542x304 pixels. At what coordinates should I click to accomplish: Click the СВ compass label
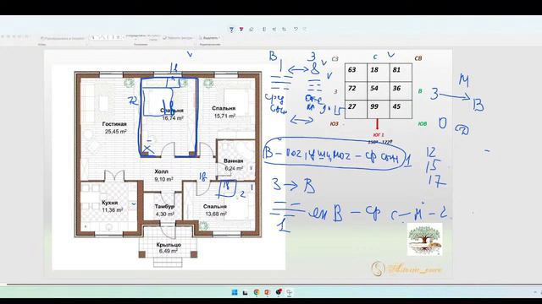click(x=418, y=58)
